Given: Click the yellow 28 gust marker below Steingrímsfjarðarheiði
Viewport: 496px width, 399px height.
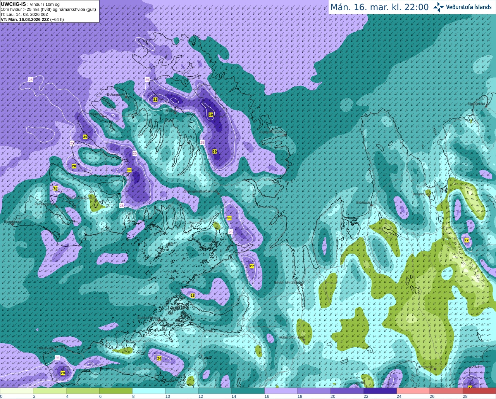Looking at the screenshot, I should point(229,218).
